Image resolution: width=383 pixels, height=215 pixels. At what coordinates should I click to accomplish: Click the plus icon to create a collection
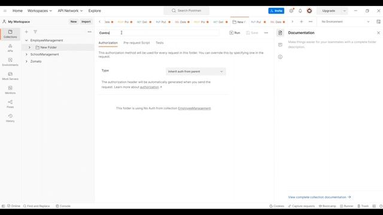pyautogui.click(x=26, y=32)
